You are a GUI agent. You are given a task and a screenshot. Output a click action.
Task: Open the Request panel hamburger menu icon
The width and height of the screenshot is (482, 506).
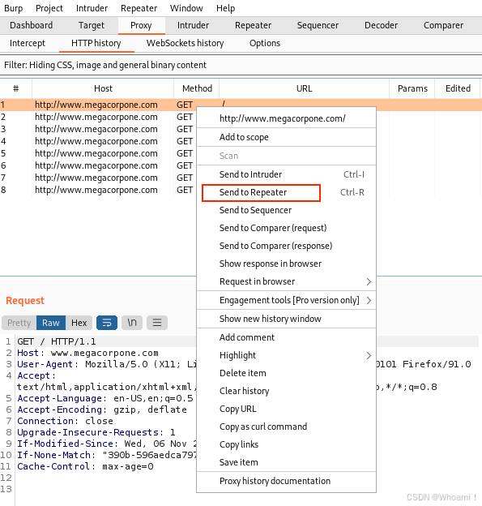point(157,323)
